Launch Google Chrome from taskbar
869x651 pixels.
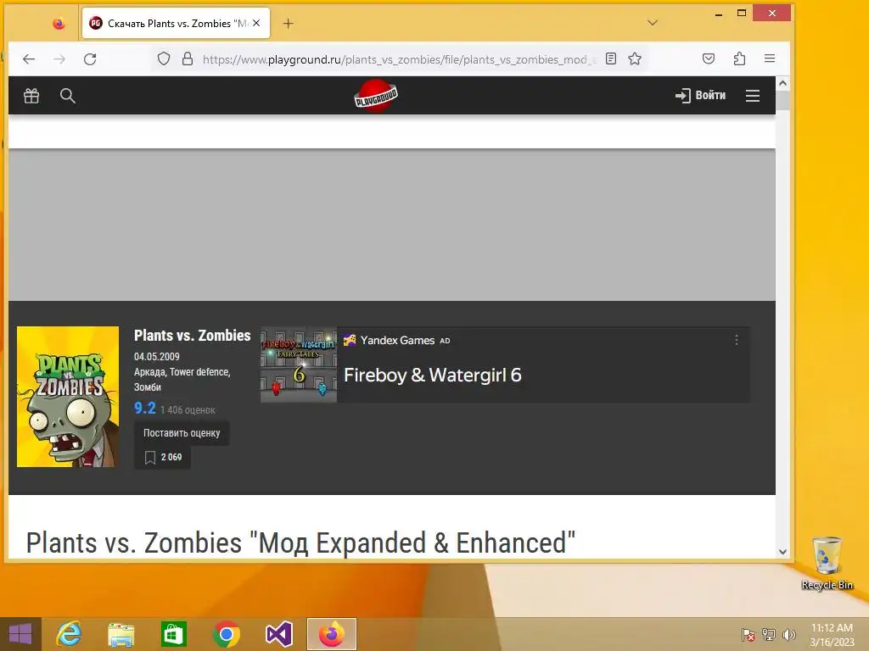226,634
